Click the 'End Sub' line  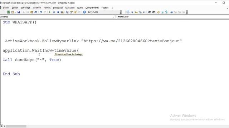pyautogui.click(x=11, y=74)
